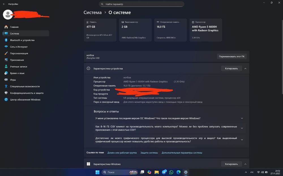This screenshot has width=283, height=176.
Task: Show hidden tray icons chevron
Action: pos(246,172)
